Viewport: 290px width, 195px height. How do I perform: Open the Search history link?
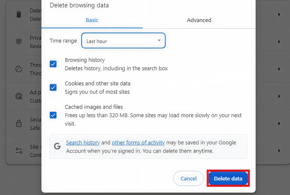click(83, 143)
